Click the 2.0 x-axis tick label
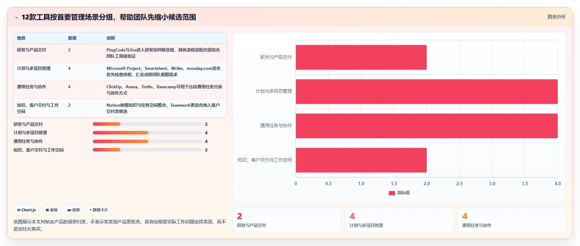Screen dimensions: 580x246 click(x=427, y=184)
